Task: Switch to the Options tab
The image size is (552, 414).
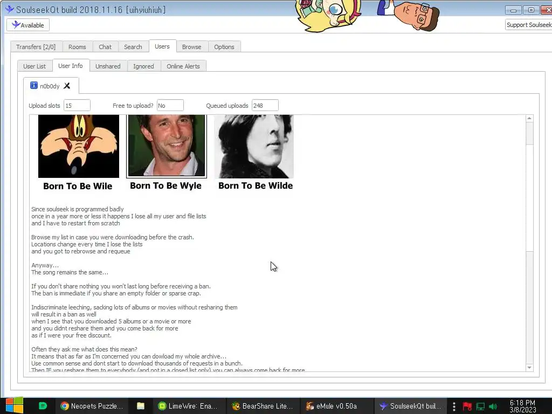Action: pyautogui.click(x=224, y=47)
